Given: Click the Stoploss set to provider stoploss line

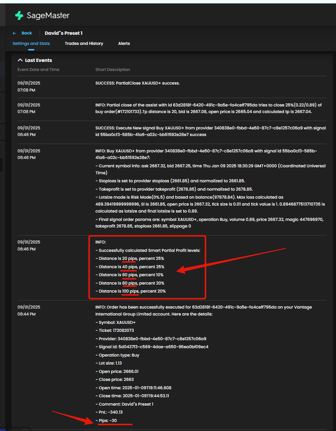Looking at the screenshot, I should click(x=170, y=181).
